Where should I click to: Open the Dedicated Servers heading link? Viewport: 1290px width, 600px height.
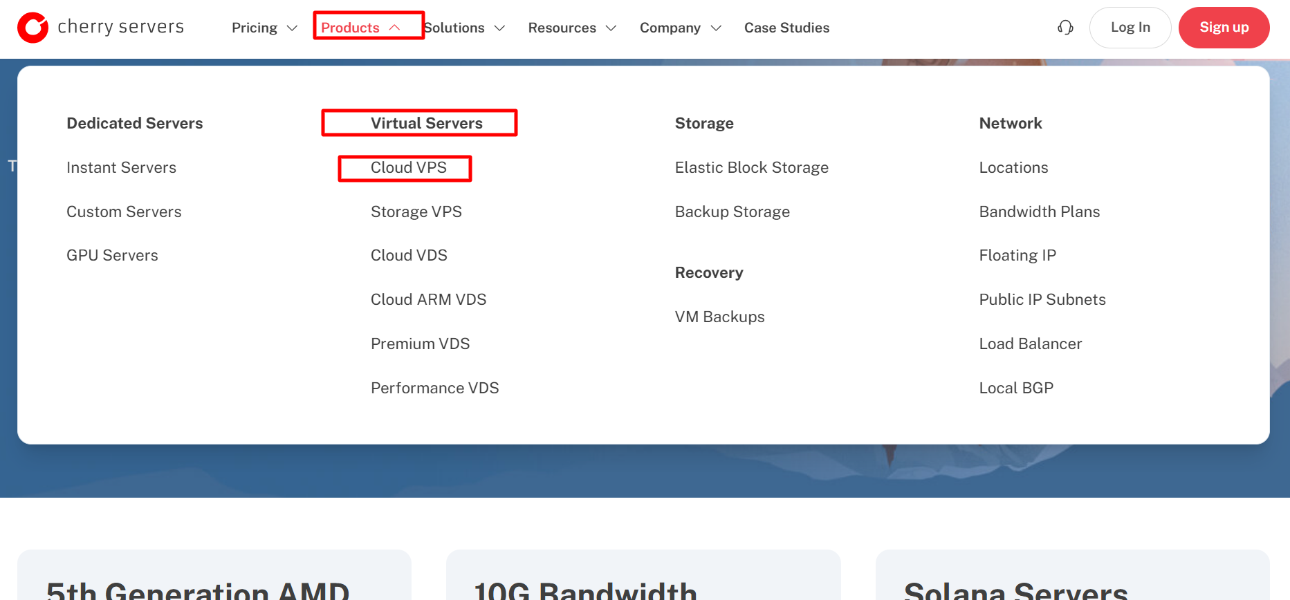click(135, 123)
